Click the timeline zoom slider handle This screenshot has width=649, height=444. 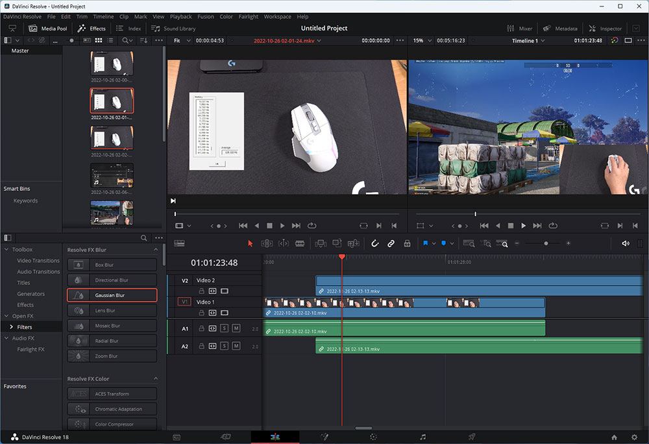pos(546,243)
